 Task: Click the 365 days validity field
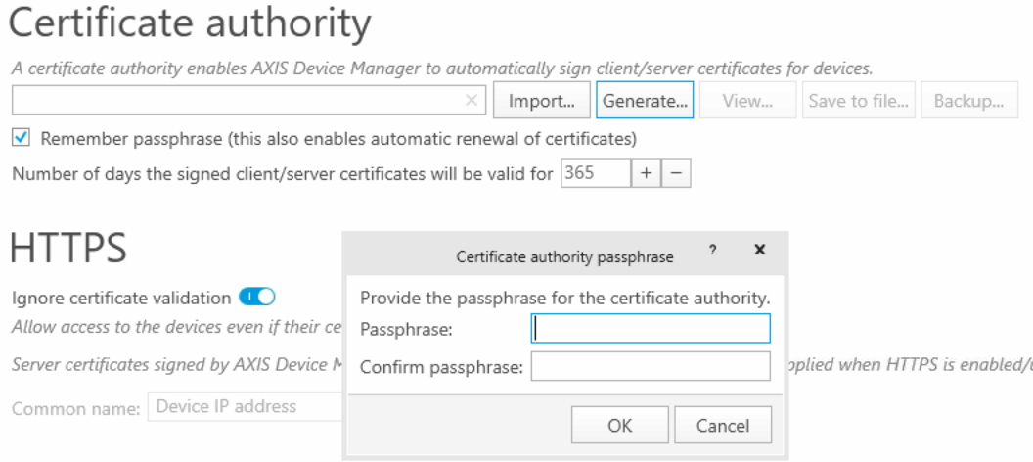pos(595,174)
